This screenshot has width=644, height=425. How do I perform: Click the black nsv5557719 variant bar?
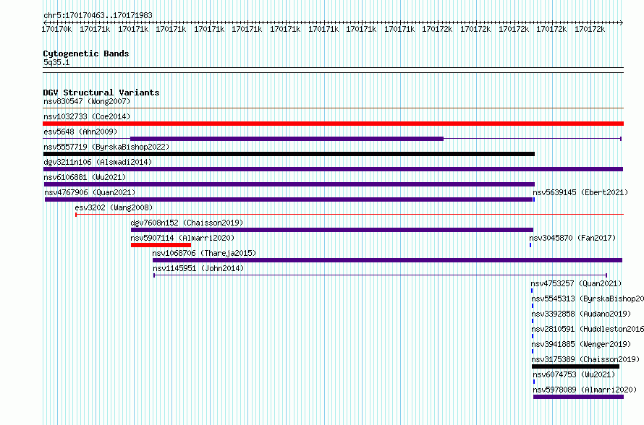pyautogui.click(x=289, y=154)
